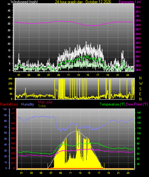Click the 360 wind direction axis value

[x=10, y=79]
